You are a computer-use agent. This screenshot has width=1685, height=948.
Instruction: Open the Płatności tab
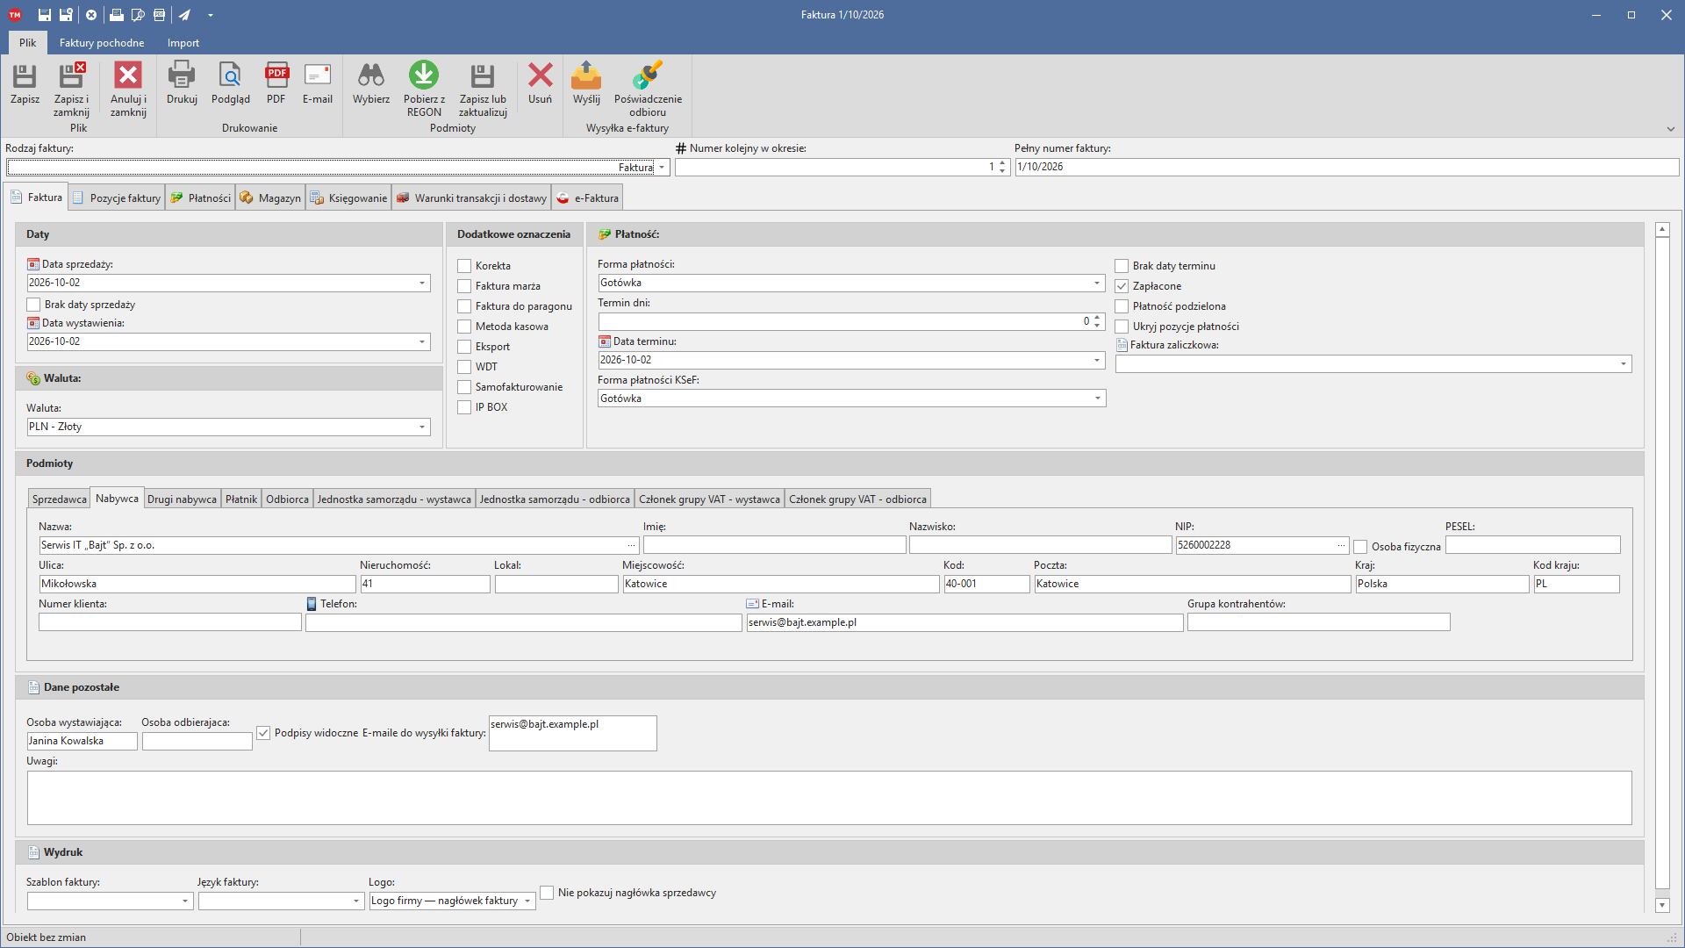[x=201, y=198]
